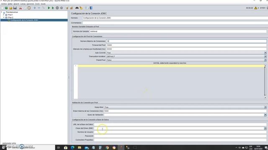Viewport: 268px width, 150px height.
Task: Open the Templates toolbar icon
Action: (6, 8)
